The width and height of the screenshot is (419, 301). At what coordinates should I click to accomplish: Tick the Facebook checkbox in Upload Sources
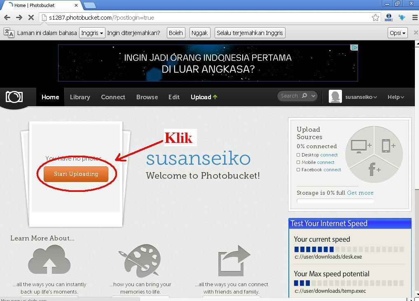tap(298, 170)
